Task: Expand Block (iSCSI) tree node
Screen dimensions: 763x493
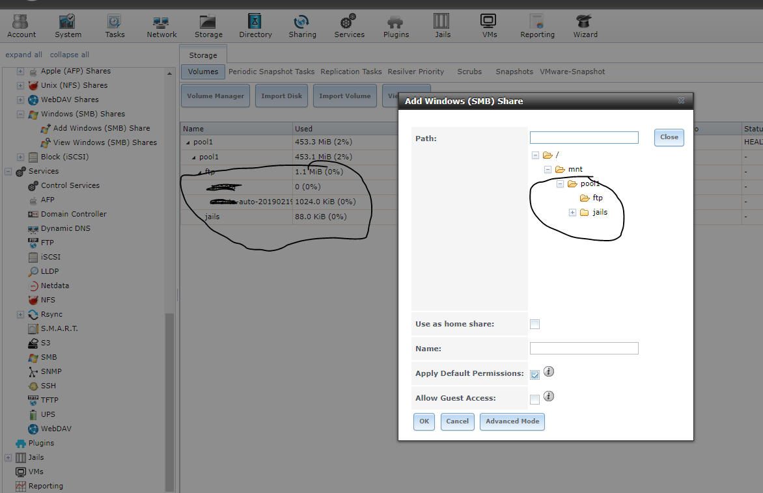Action: 20,157
